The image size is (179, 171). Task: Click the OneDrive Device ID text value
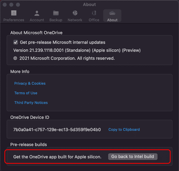(57, 130)
